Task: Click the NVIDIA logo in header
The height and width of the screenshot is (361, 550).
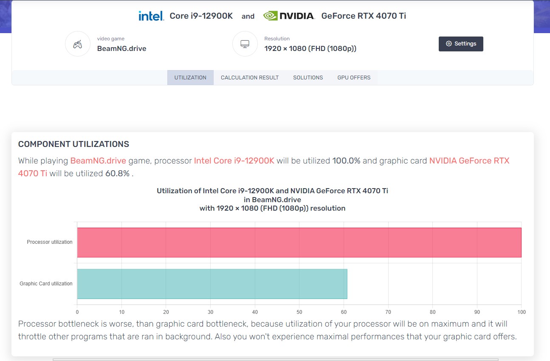Action: point(289,16)
